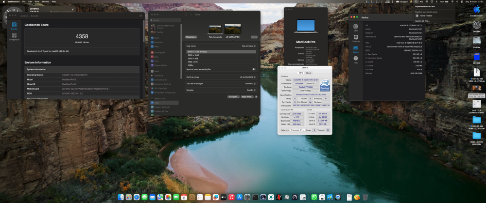
Task: Open Rotação Padrão dropdown
Action: pos(251,90)
